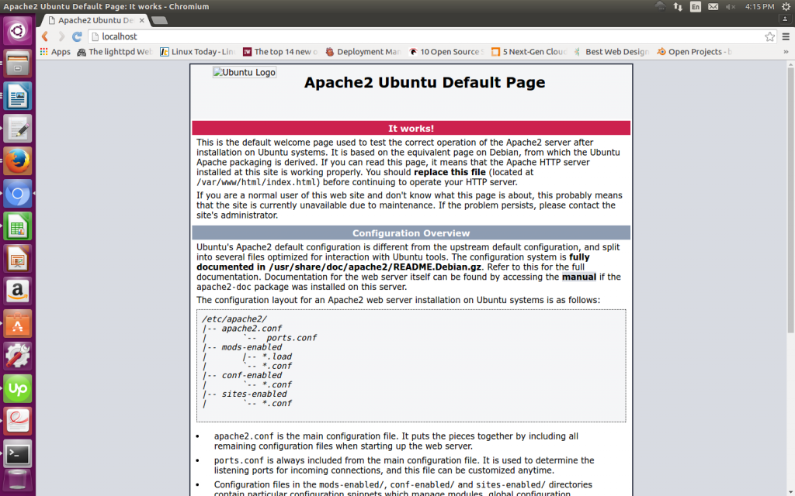Open the Ubuntu Dash search launcher
The width and height of the screenshot is (795, 496).
point(18,31)
